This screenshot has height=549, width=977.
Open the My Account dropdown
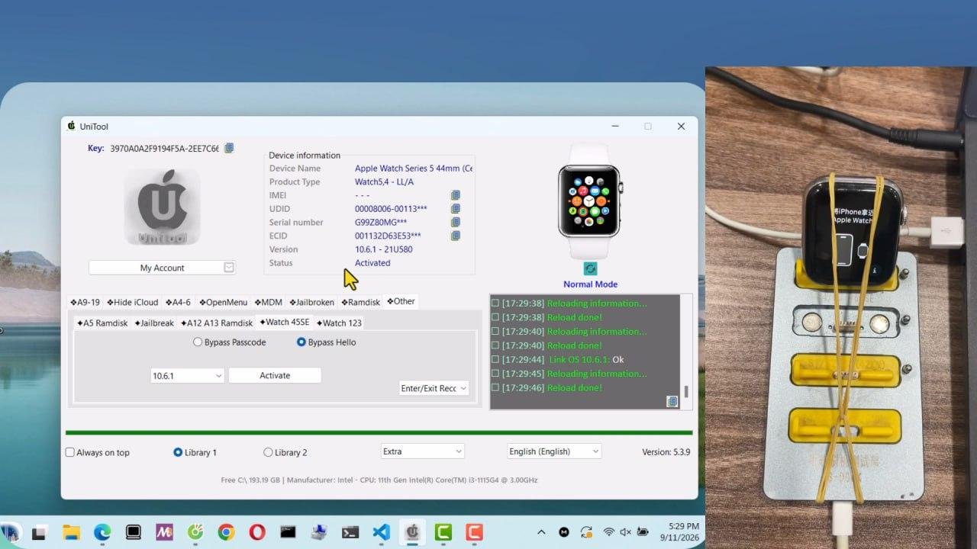coord(162,268)
